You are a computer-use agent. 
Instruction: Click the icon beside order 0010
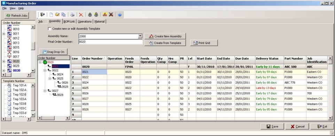pyautogui.click(x=9, y=29)
